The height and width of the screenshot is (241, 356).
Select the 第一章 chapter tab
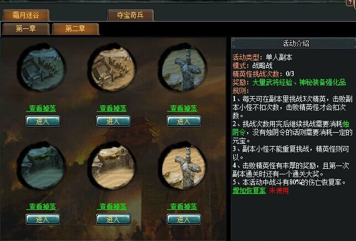coord(26,28)
